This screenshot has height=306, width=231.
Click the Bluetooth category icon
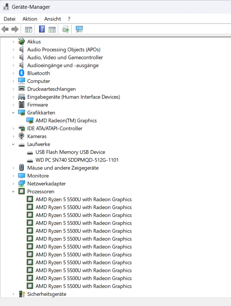pos(21,73)
